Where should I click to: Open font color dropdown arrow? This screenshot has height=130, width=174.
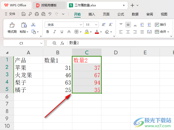(101, 32)
